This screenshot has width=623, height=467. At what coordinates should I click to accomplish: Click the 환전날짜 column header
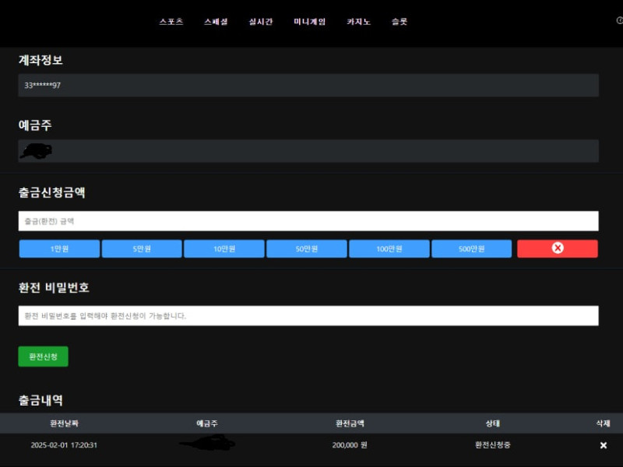(x=64, y=423)
